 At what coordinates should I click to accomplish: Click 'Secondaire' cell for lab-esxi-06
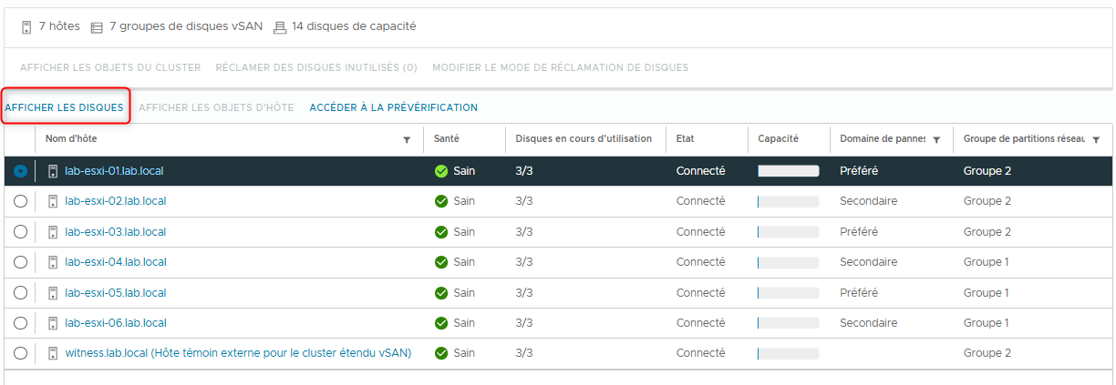pos(868,323)
